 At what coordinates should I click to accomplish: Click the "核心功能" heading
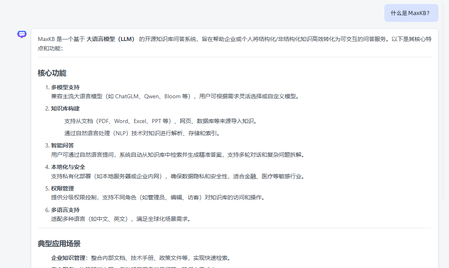click(x=52, y=73)
